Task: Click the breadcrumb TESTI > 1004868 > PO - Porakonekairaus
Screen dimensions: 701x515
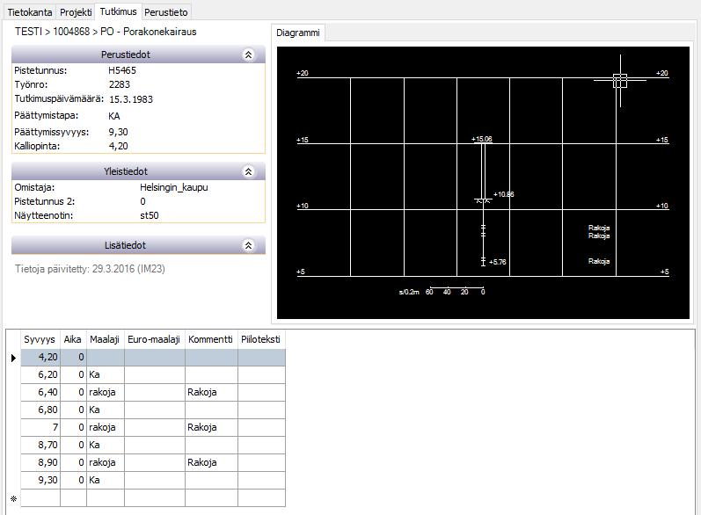Action: point(106,32)
